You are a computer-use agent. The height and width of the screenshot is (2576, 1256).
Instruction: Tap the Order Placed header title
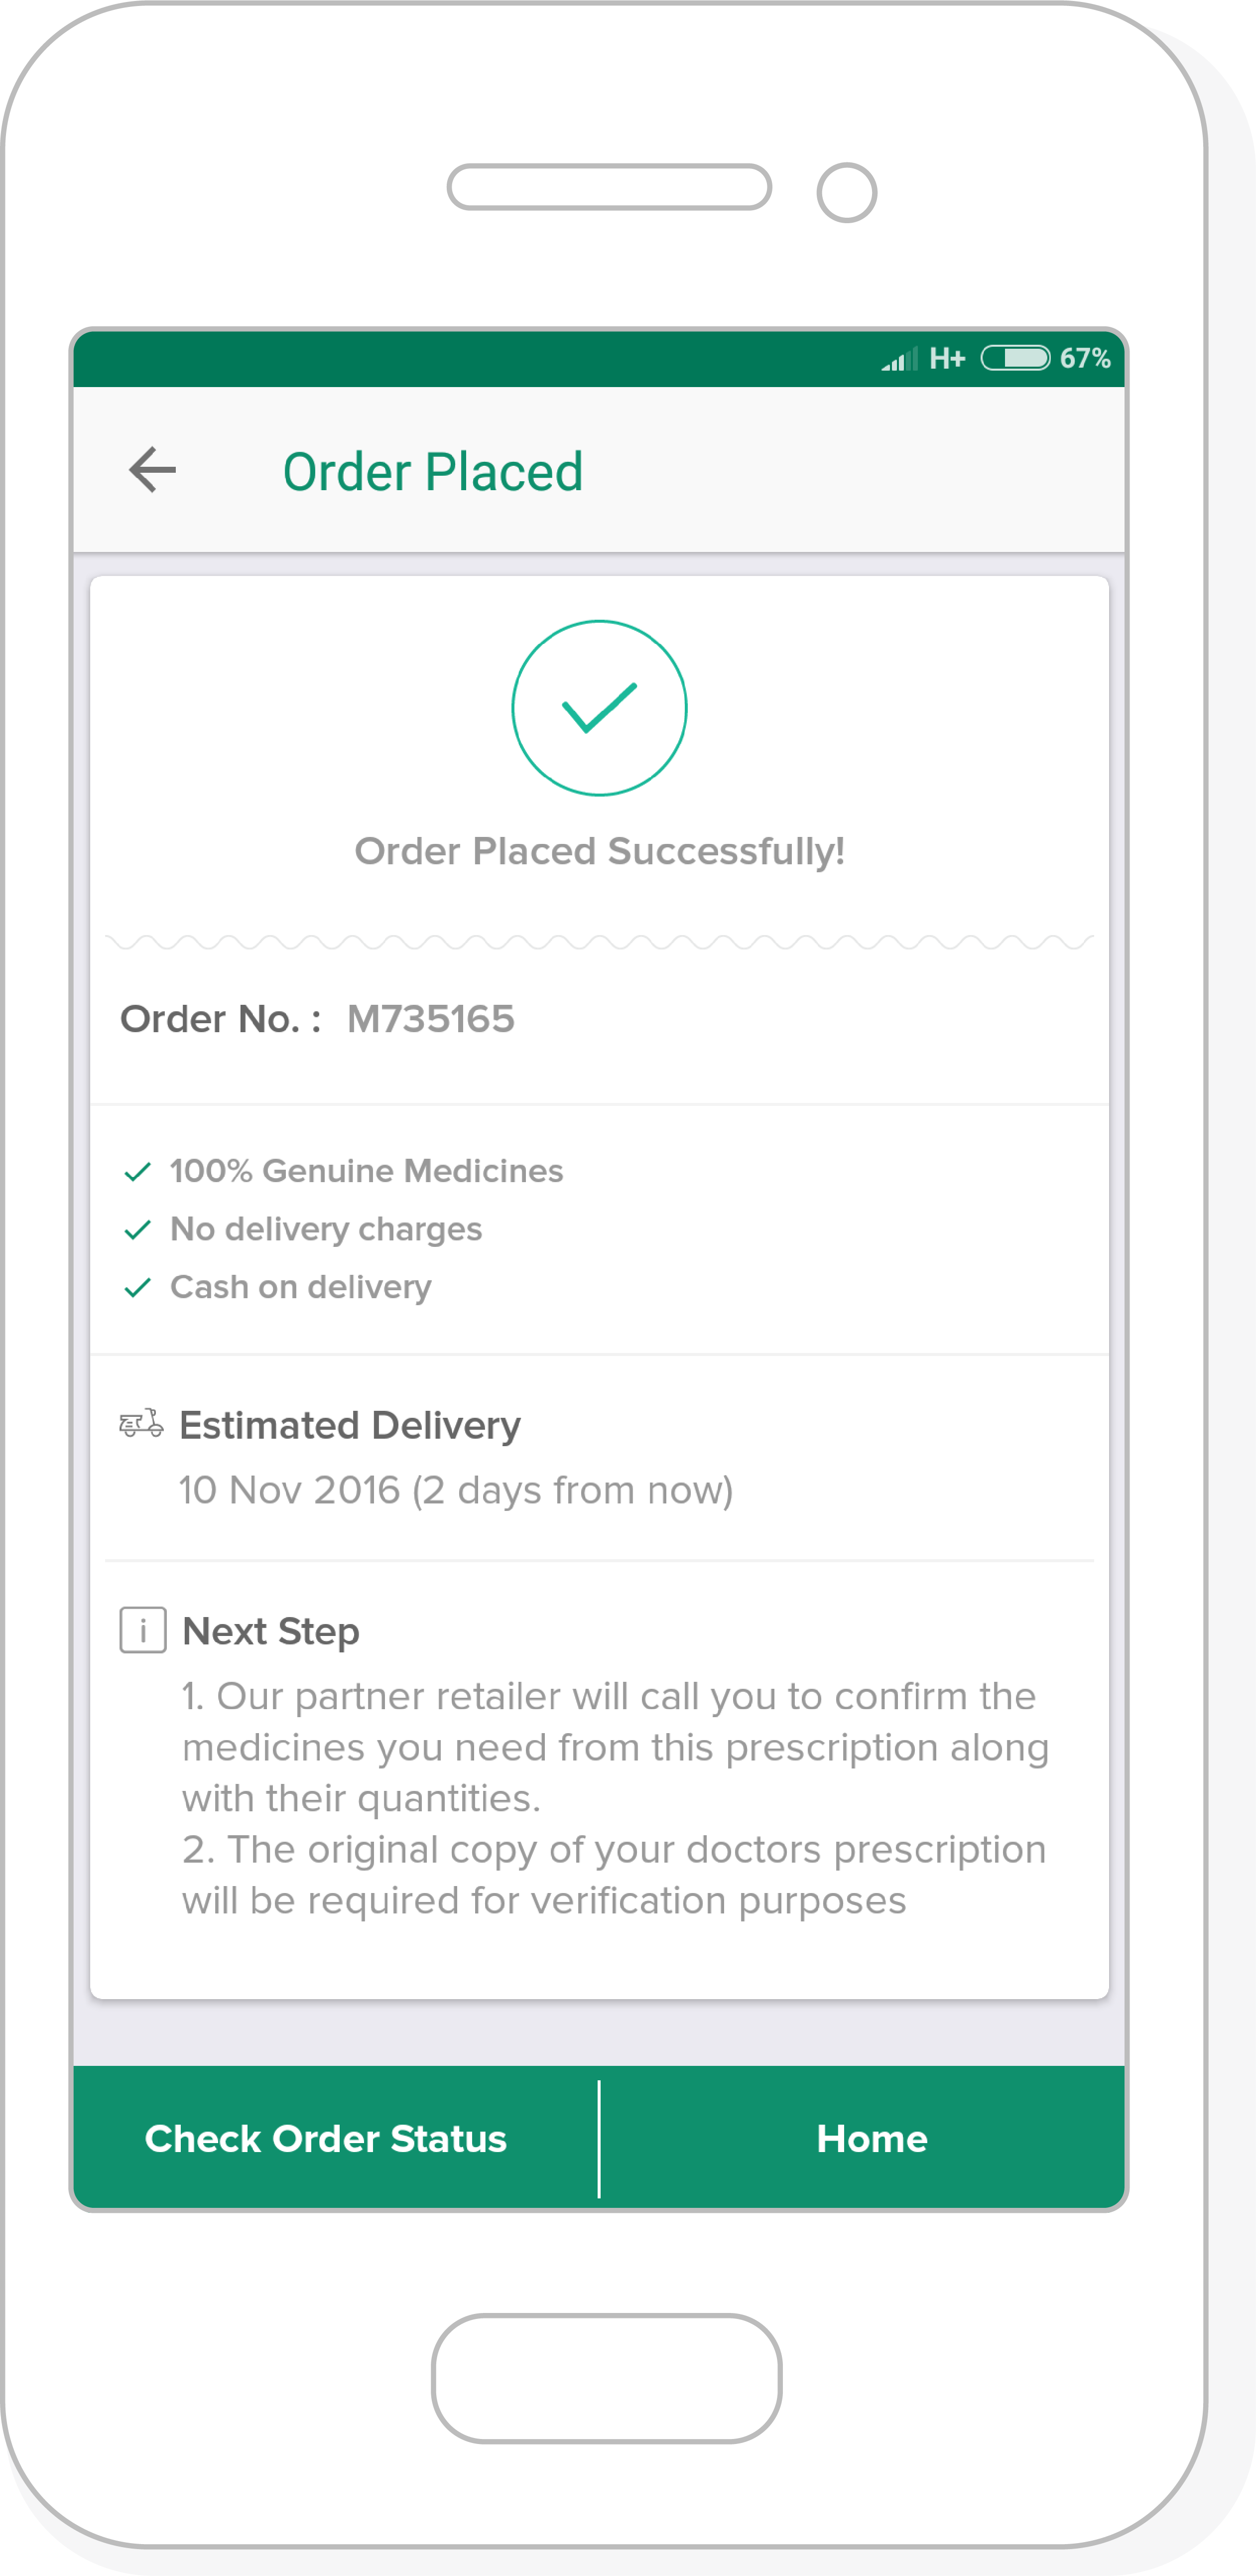click(x=432, y=472)
